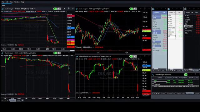The height and width of the screenshot is (112, 200).
Task: Select DIS position row in TradeManager
Action: click(x=175, y=82)
